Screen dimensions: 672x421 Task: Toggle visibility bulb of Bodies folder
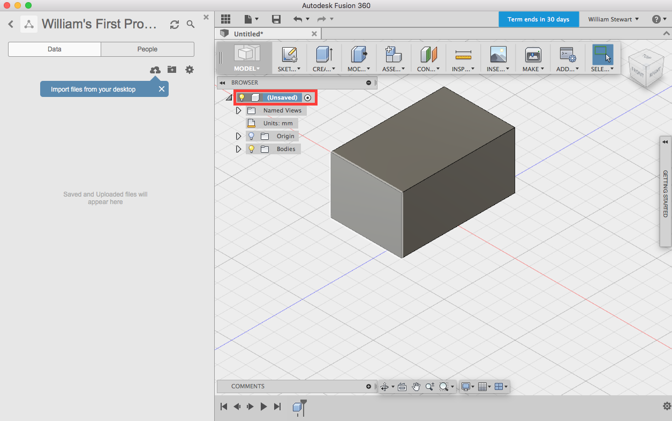pyautogui.click(x=251, y=149)
